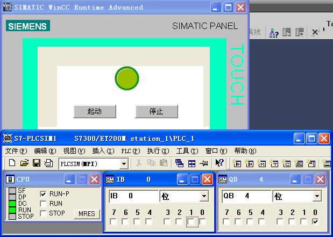This screenshot has height=237, width=333.
Task: Insert an input variable window icon
Action: 237,163
